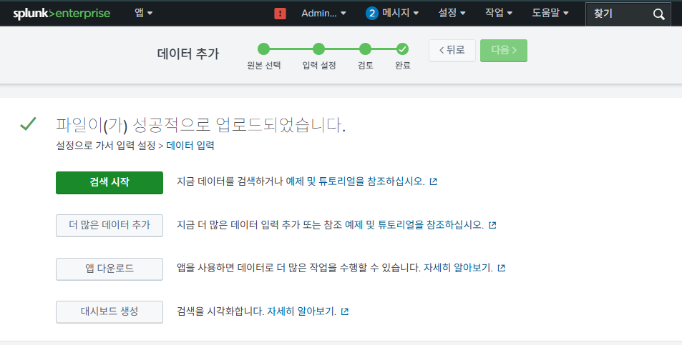Open external link icon on 더 많은 데이터 추가 row
This screenshot has height=345, width=682.
tap(492, 225)
